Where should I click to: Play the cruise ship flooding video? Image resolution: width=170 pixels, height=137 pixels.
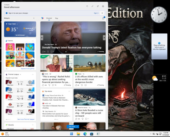click(89, 97)
